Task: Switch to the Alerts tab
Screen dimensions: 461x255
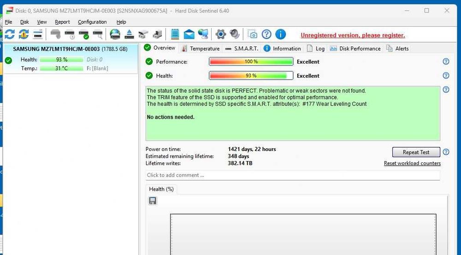Action: pos(397,48)
